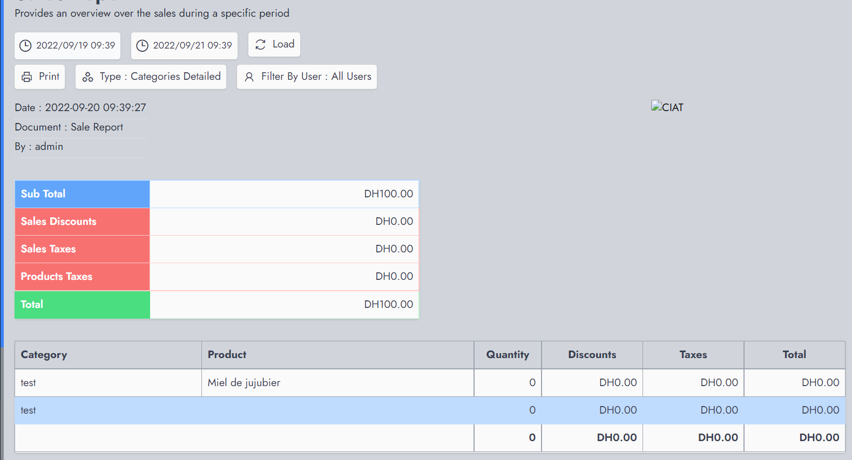Load the sales report
The height and width of the screenshot is (460, 852).
[274, 44]
